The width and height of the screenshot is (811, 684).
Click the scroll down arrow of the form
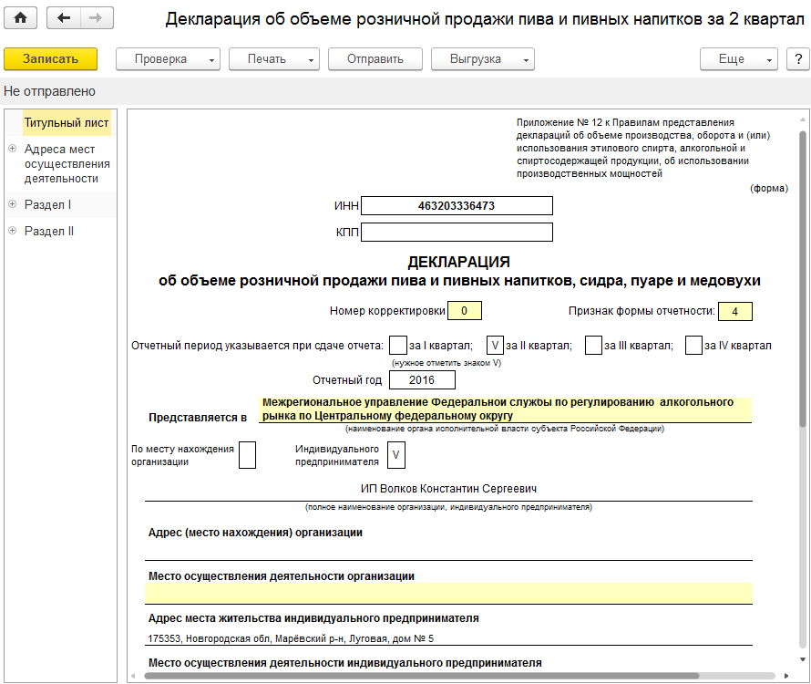(803, 659)
